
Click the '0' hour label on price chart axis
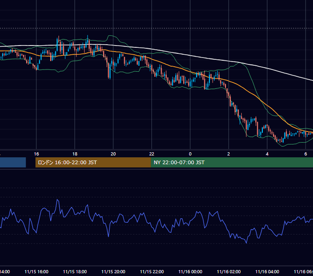190,154
